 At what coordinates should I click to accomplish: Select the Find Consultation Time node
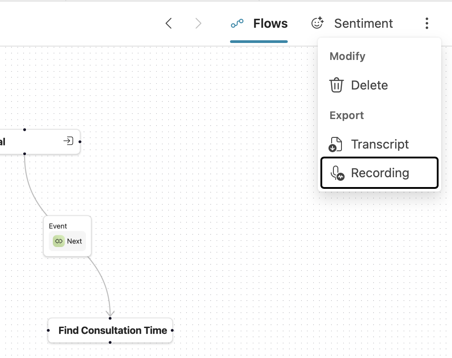click(113, 331)
